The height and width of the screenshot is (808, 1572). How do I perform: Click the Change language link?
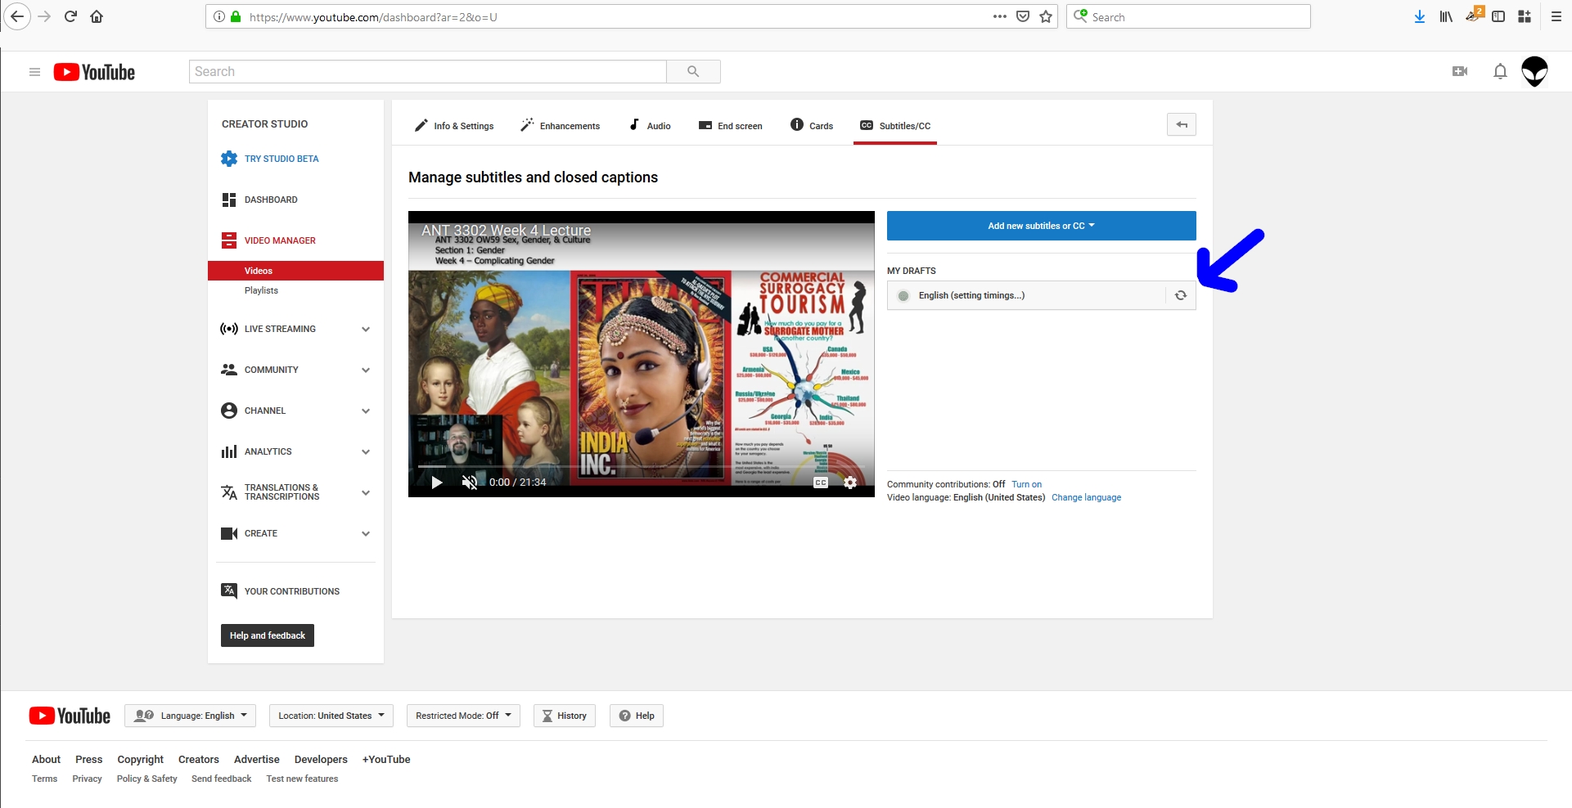[1086, 497]
